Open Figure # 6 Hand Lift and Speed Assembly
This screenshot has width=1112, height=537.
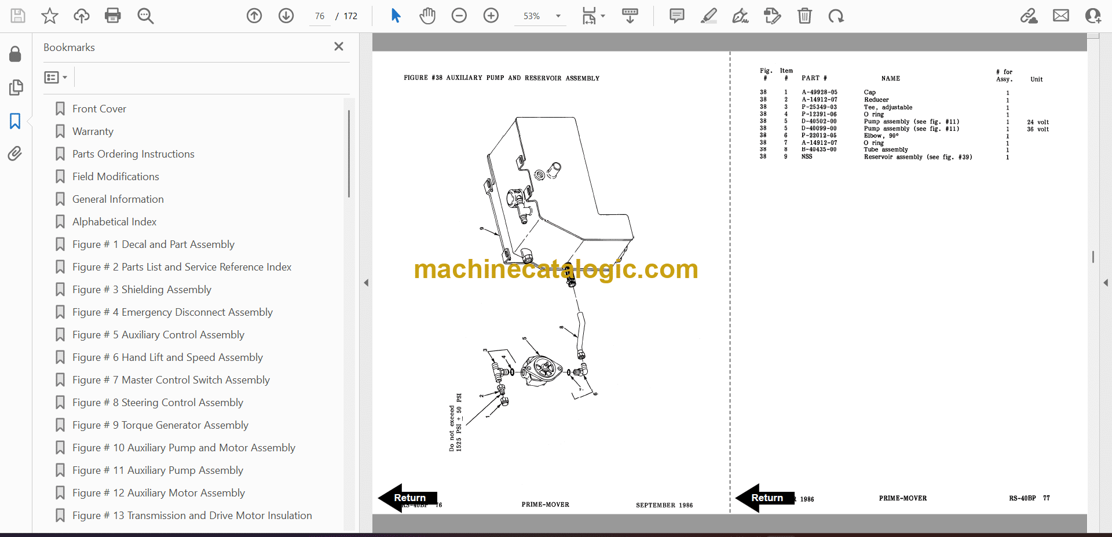tap(167, 357)
